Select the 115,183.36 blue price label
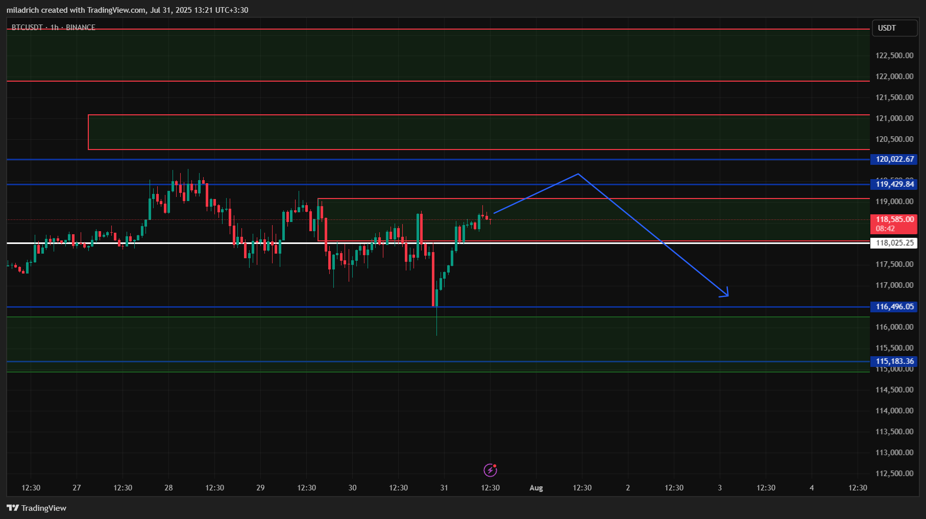 point(894,361)
